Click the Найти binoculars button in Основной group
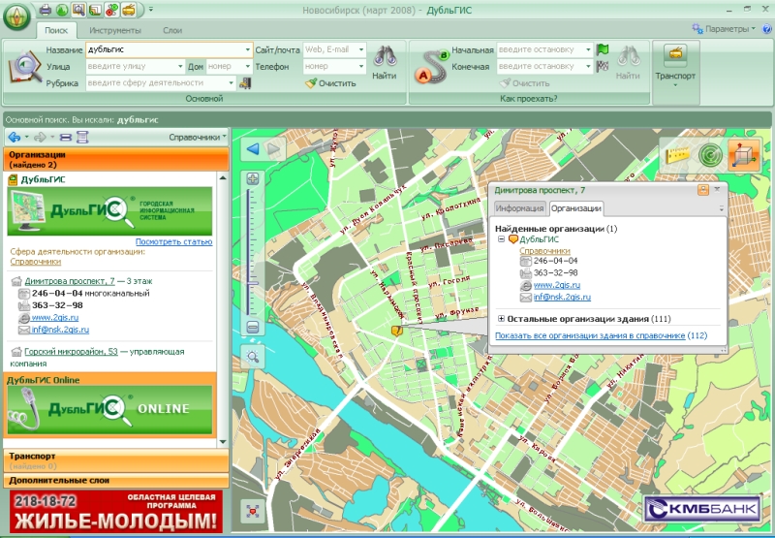The width and height of the screenshot is (775, 538). point(385,63)
